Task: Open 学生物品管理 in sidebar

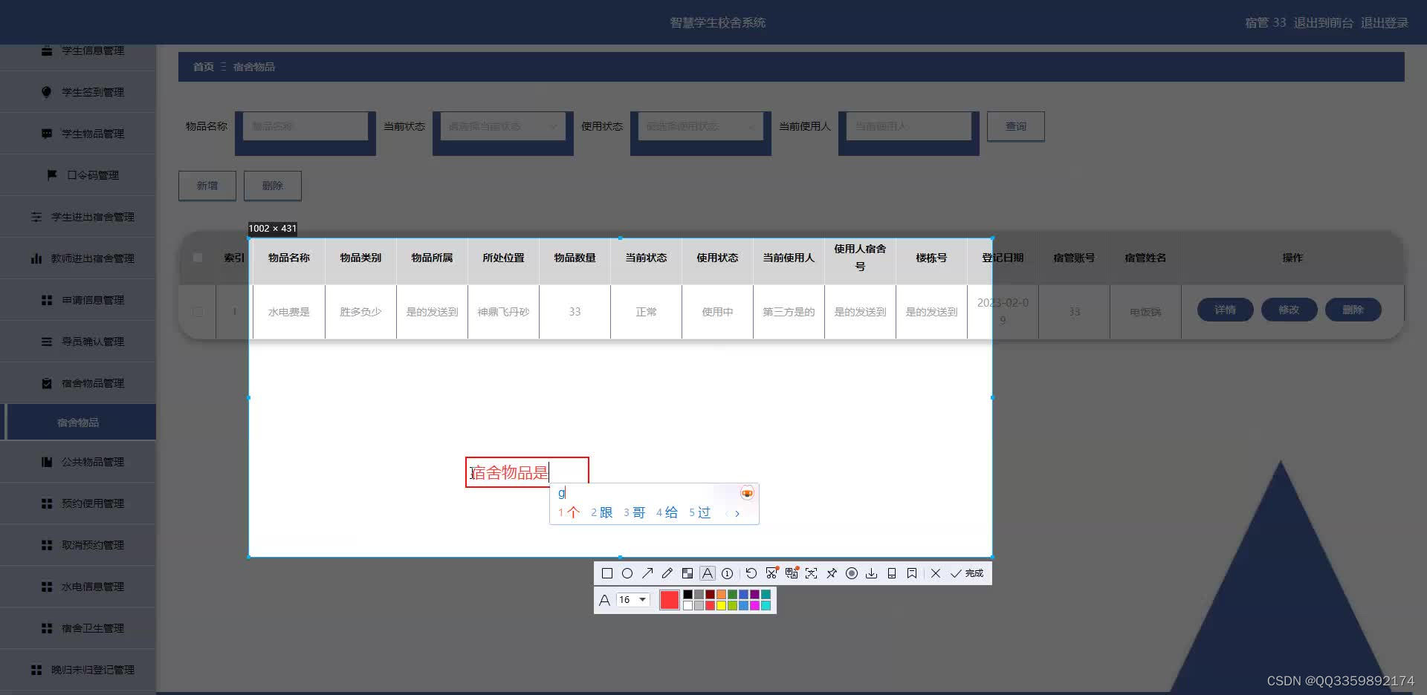Action: point(78,134)
